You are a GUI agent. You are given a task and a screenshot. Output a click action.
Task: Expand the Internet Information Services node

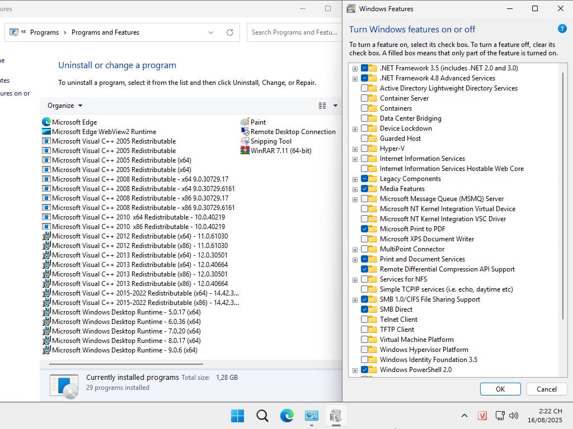click(x=355, y=159)
